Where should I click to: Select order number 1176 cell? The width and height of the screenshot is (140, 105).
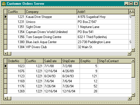click(x=16, y=86)
